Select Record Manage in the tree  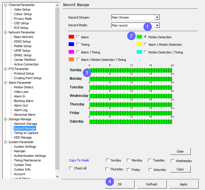tap(25, 128)
